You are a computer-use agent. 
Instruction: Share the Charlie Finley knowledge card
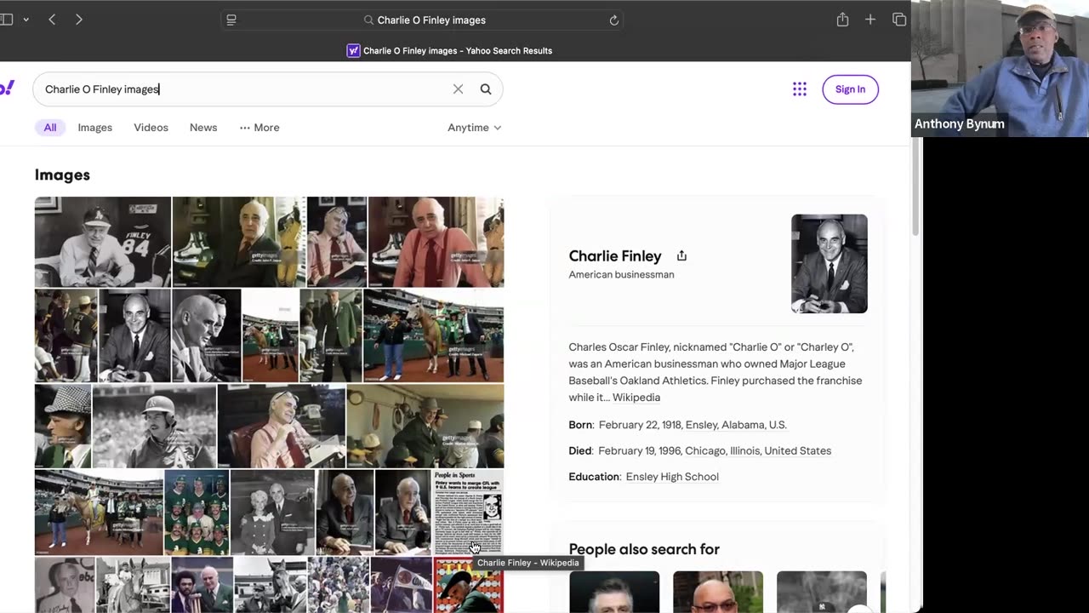point(681,255)
